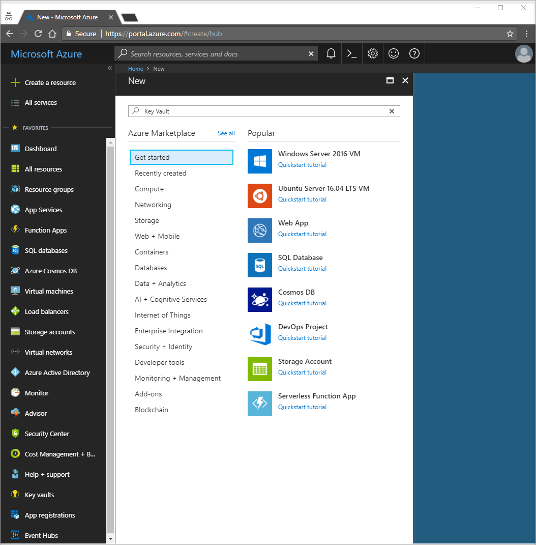Click the Windows Server 2016 VM icon
This screenshot has width=536, height=545.
tap(260, 161)
